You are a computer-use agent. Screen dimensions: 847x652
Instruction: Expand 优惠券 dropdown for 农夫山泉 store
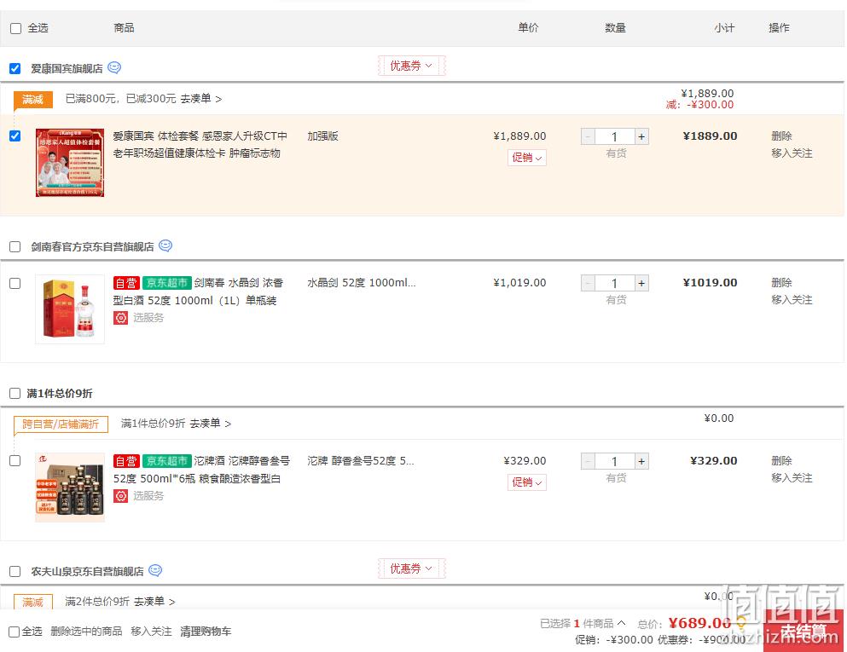(x=412, y=568)
